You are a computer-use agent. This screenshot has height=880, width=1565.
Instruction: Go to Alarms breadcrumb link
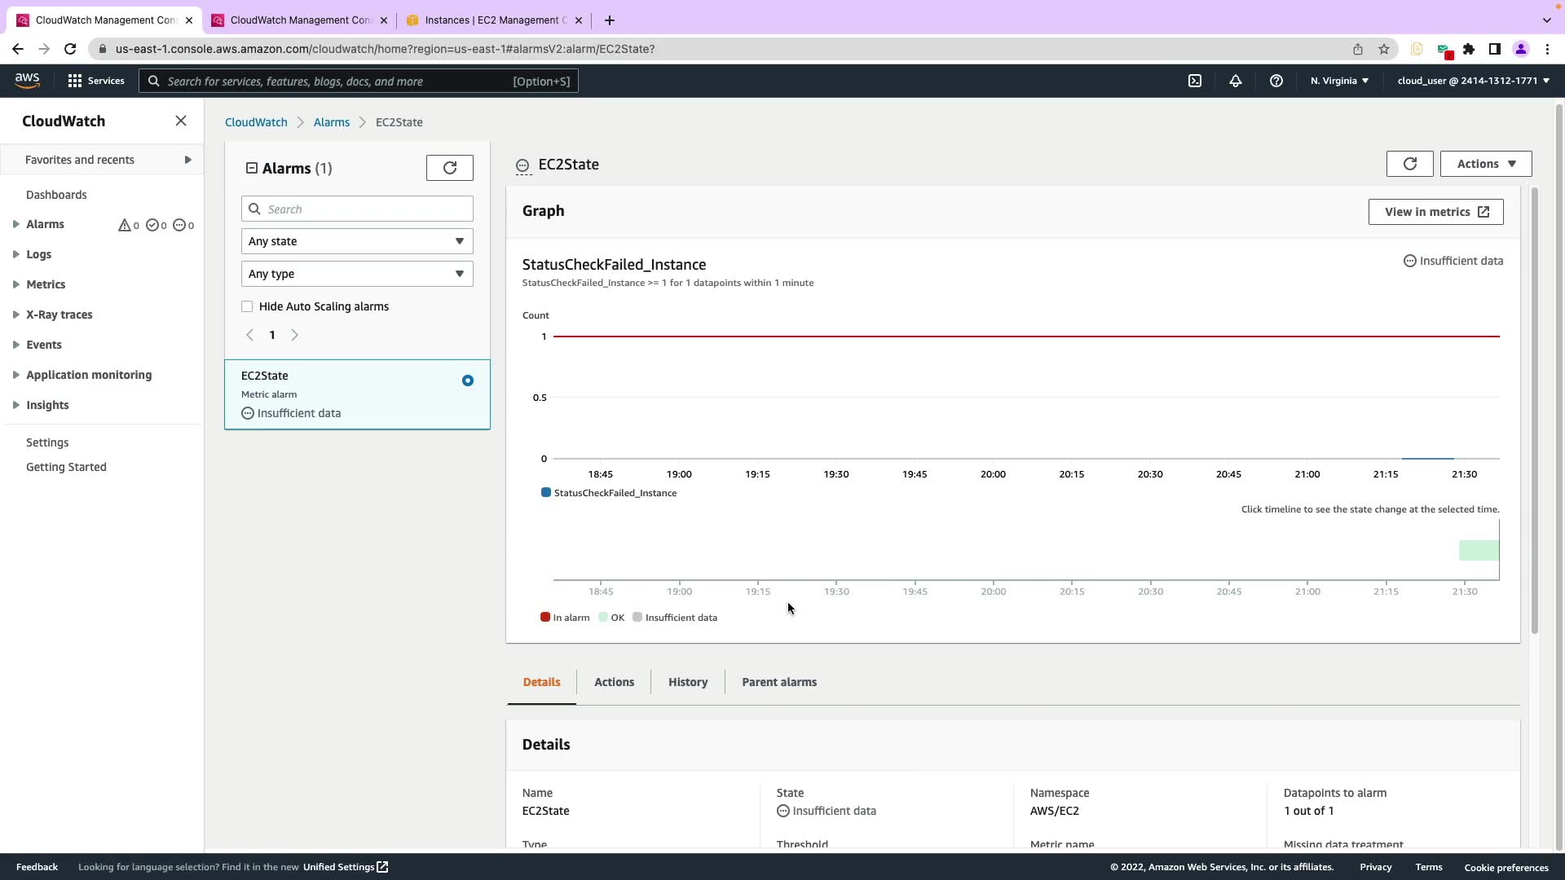pos(331,122)
